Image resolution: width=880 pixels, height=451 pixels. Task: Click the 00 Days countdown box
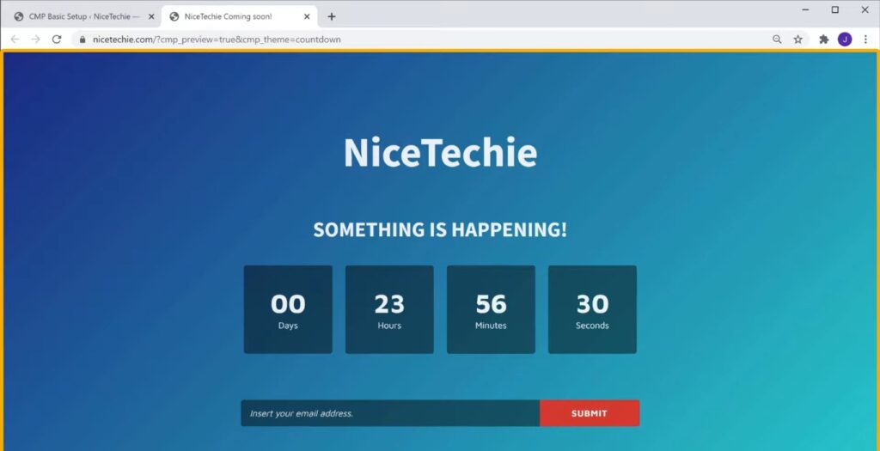288,309
